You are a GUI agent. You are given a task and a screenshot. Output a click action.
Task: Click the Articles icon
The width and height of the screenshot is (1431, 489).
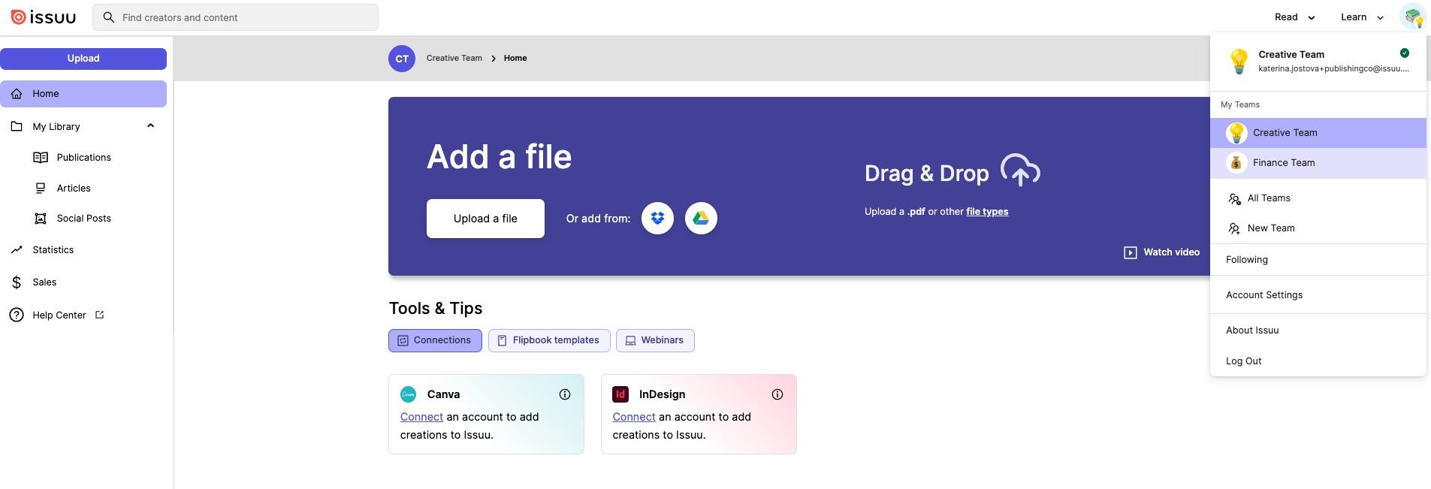[x=41, y=189]
